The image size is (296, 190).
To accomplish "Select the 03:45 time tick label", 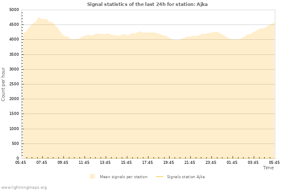I will [x=253, y=162].
